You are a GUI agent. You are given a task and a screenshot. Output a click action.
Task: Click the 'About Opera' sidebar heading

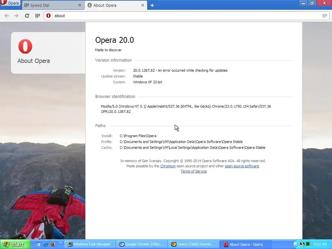point(34,61)
